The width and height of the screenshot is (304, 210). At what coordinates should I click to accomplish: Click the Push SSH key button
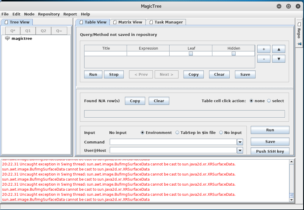(270, 151)
